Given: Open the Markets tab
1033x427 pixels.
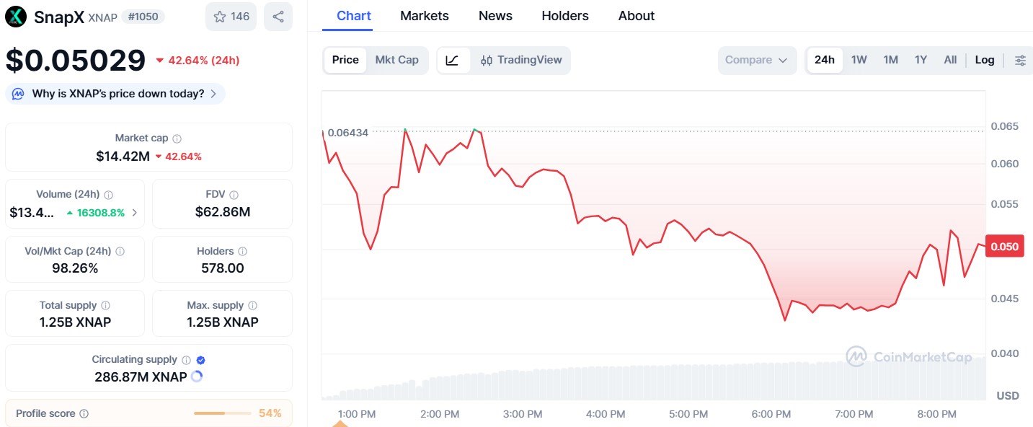Looking at the screenshot, I should (424, 16).
